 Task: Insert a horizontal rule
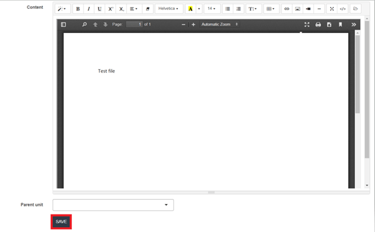point(319,9)
